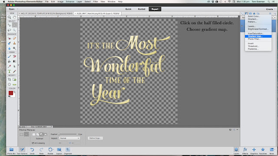This screenshot has height=156, width=278.
Task: Toggle Anti-aliasing checkbox
Action: pos(33,143)
